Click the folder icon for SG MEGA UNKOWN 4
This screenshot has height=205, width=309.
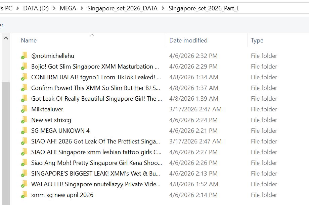24,130
